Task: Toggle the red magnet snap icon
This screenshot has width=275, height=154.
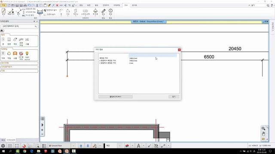Action: click(24, 145)
